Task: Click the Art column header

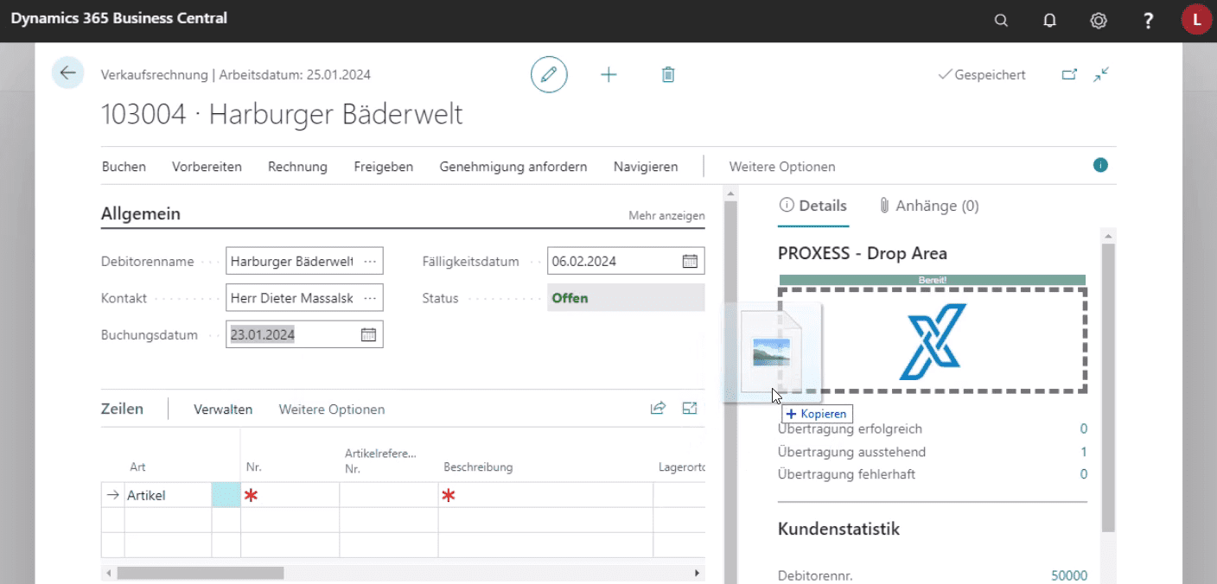Action: (137, 467)
